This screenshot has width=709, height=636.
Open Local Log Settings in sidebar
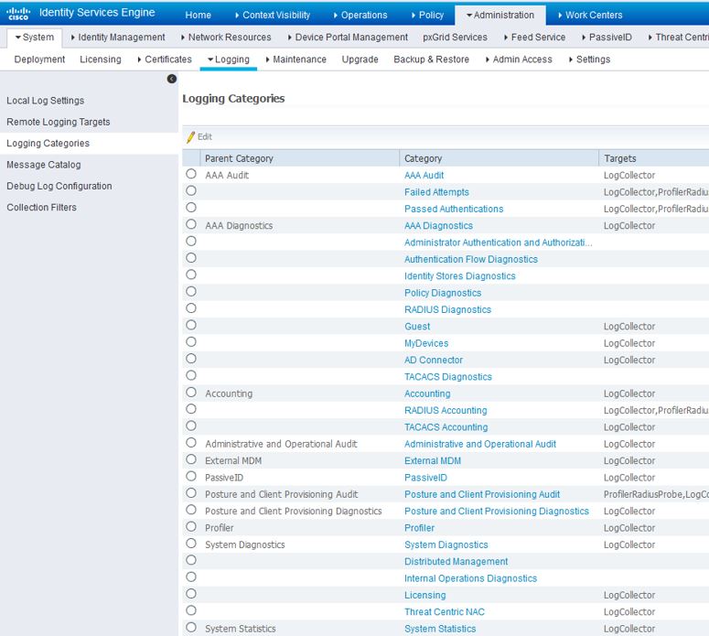click(x=45, y=101)
